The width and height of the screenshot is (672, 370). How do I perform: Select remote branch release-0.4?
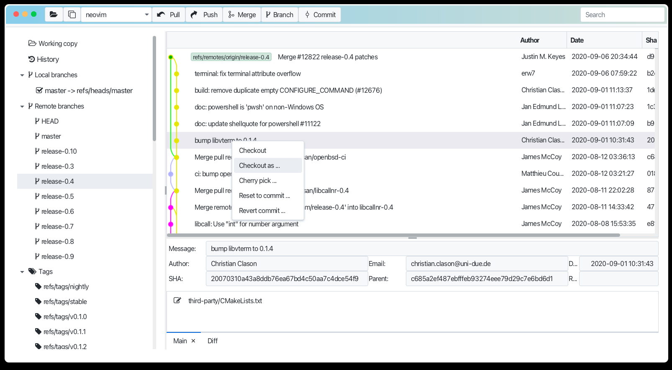pyautogui.click(x=85, y=181)
